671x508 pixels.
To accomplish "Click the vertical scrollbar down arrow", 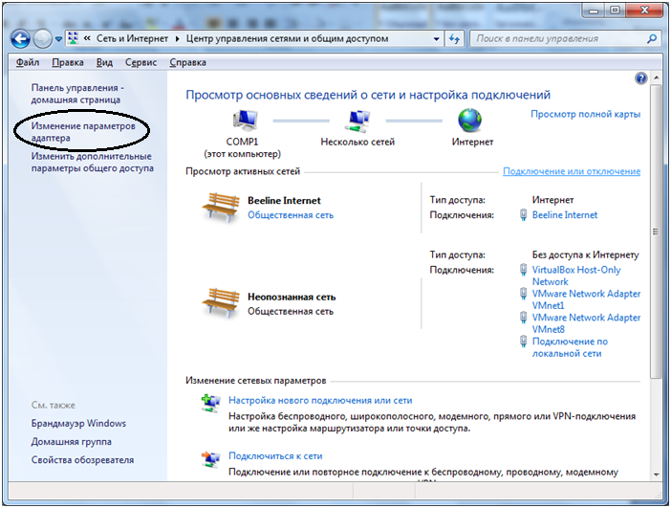I will click(x=657, y=474).
